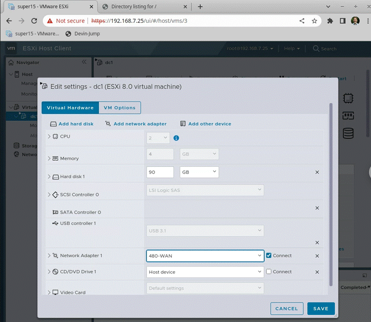Open the browser side panel icon

(342, 21)
